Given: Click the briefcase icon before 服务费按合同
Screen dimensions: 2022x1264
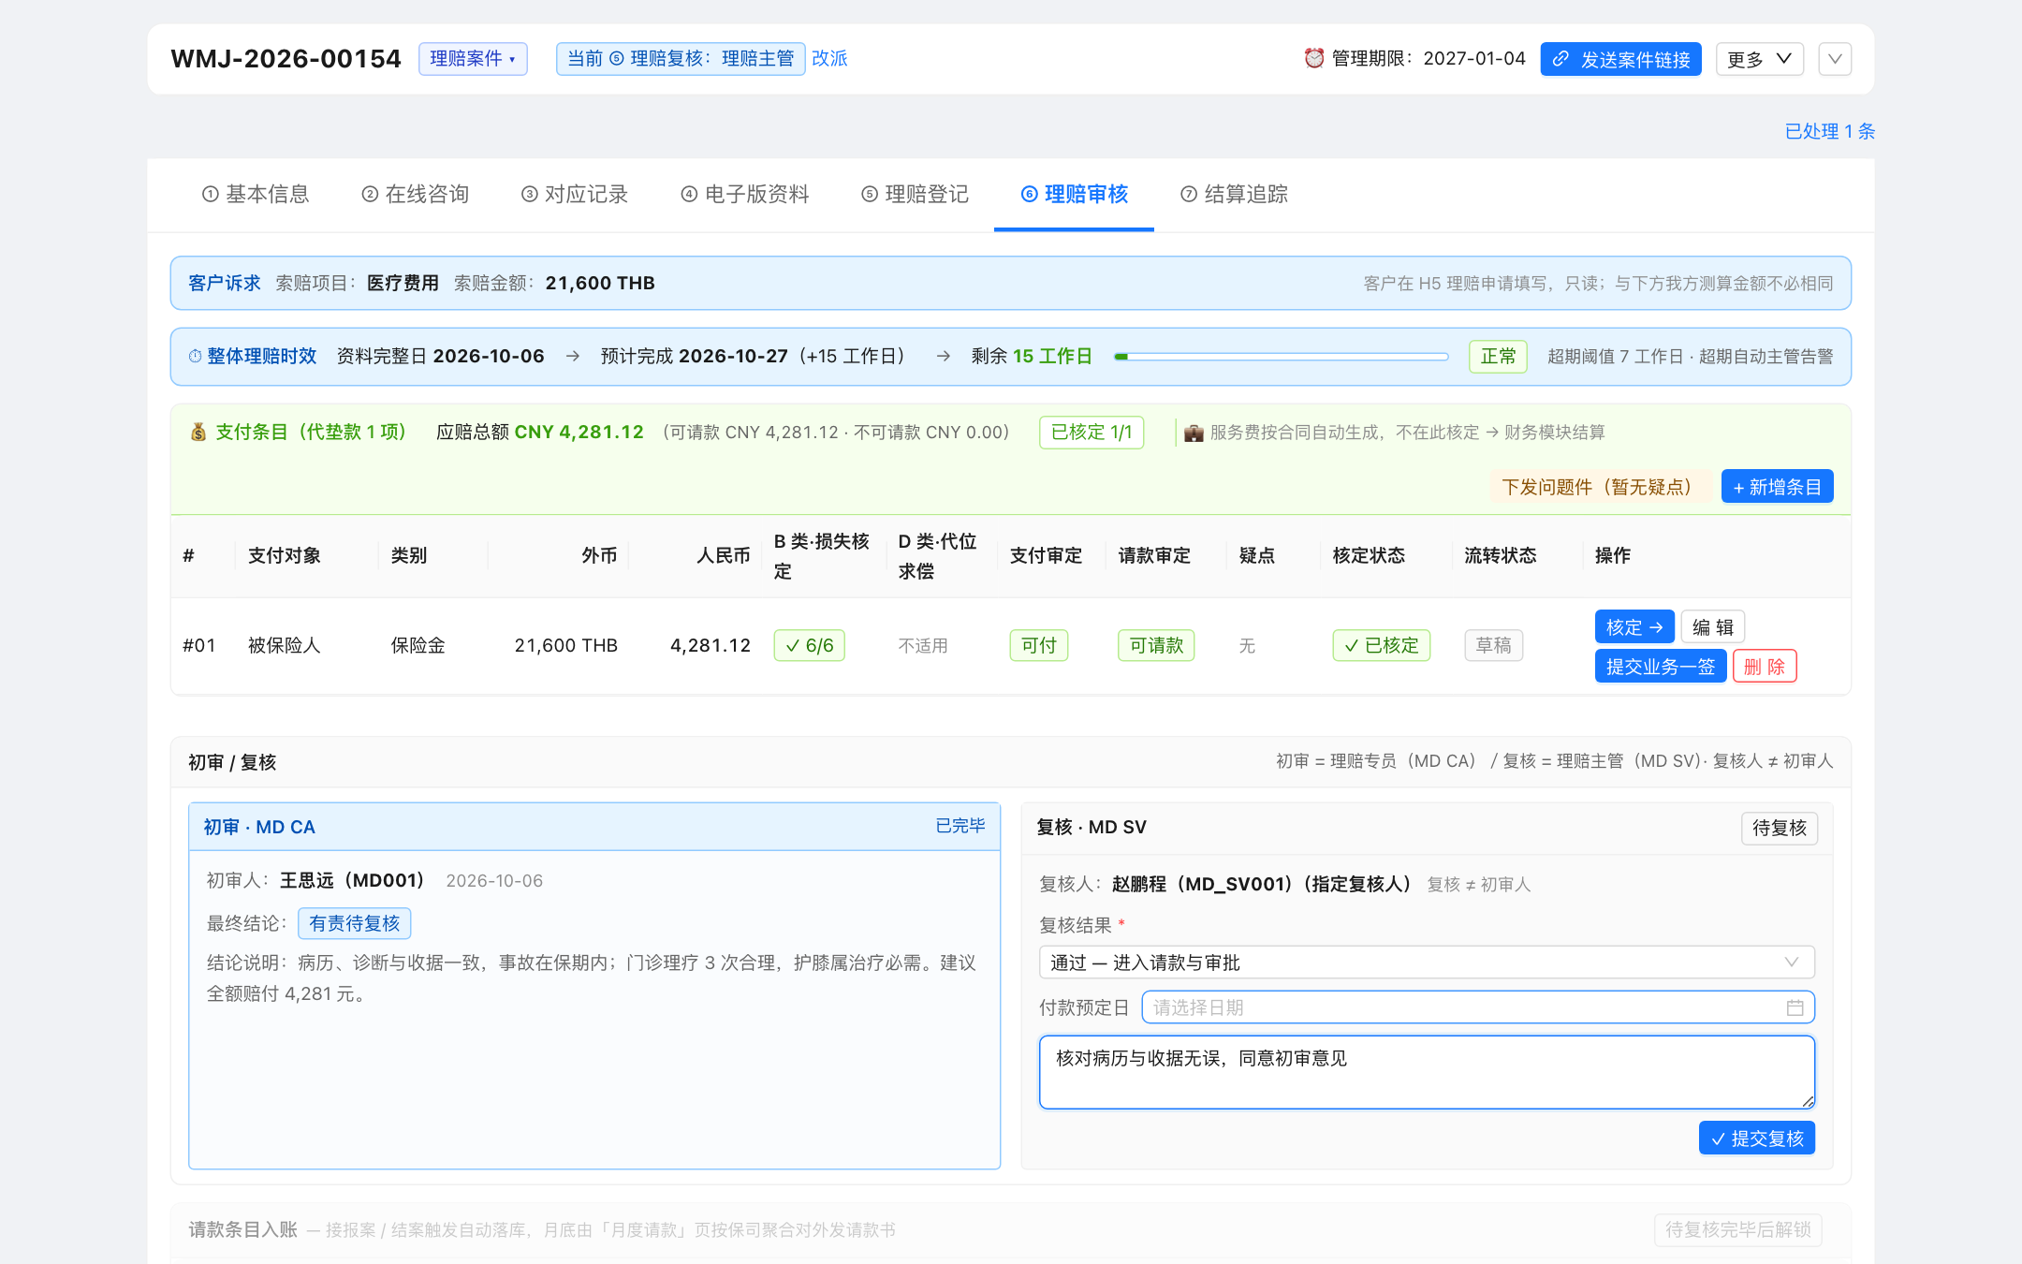Looking at the screenshot, I should point(1194,433).
